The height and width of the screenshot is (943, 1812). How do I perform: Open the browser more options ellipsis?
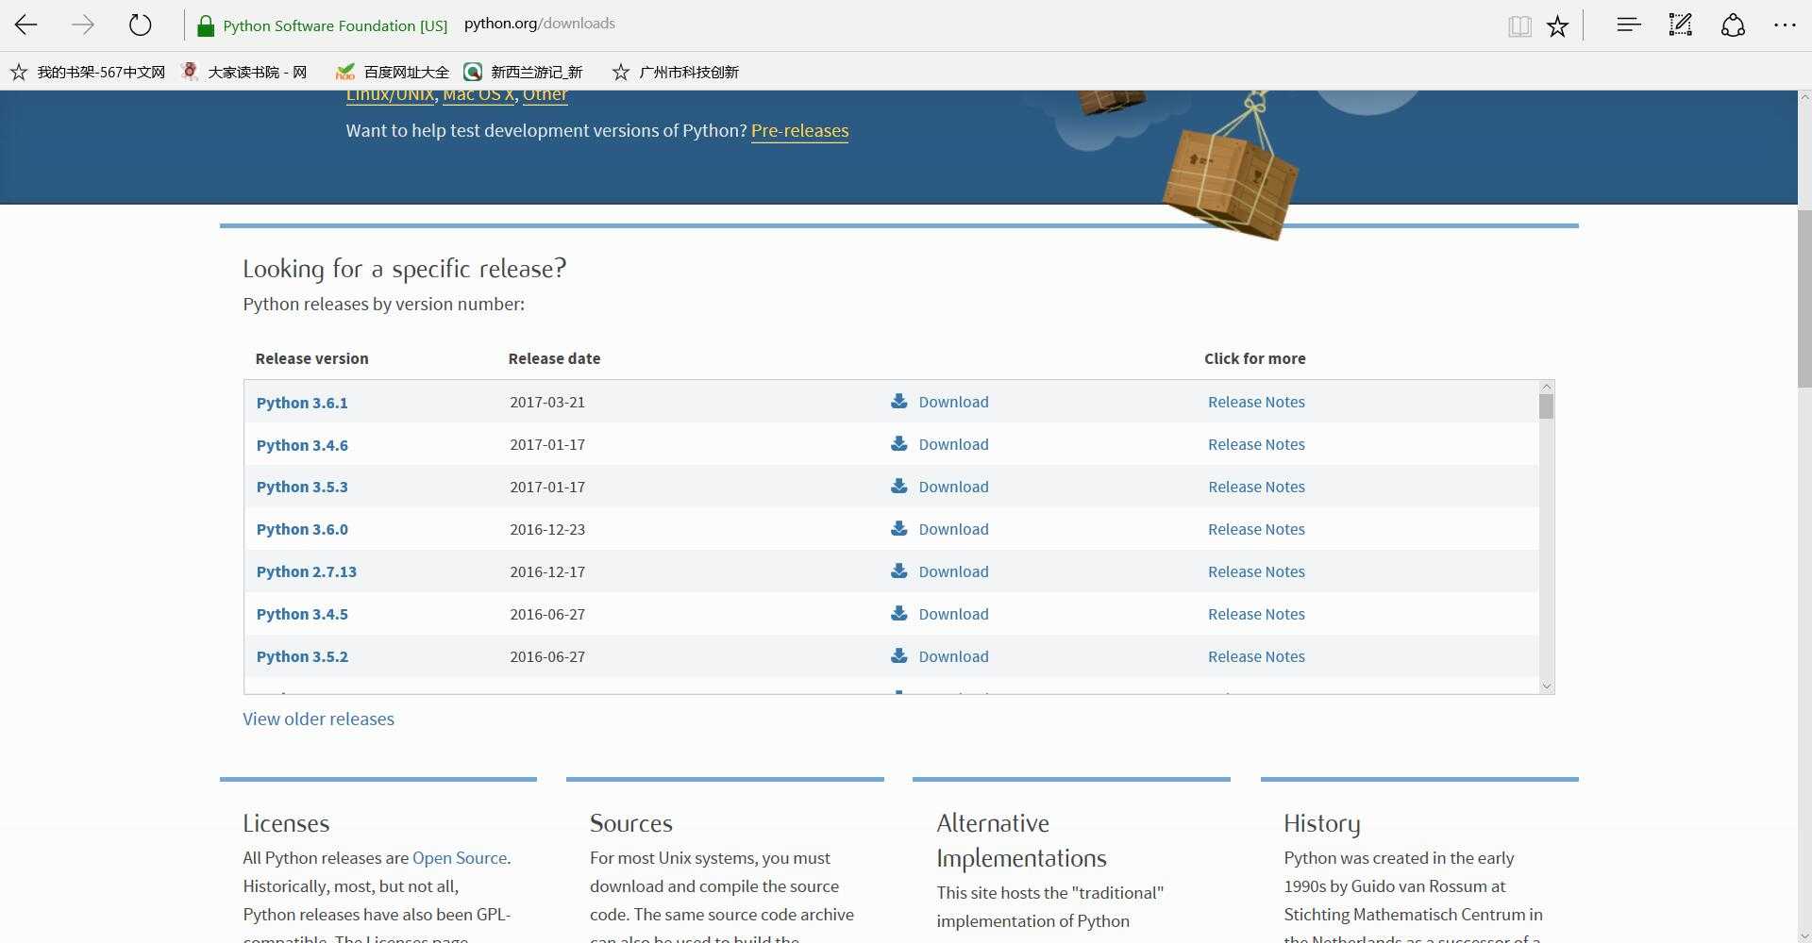tap(1785, 25)
